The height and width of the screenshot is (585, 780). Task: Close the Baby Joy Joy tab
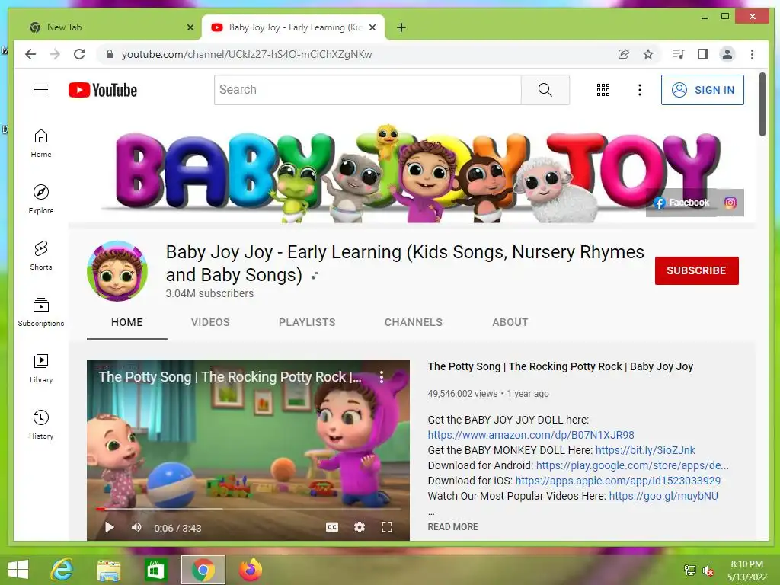pyautogui.click(x=372, y=27)
